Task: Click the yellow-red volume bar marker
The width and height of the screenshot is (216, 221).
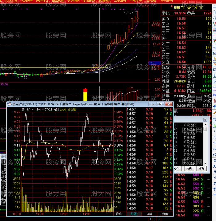Action: coord(85,94)
